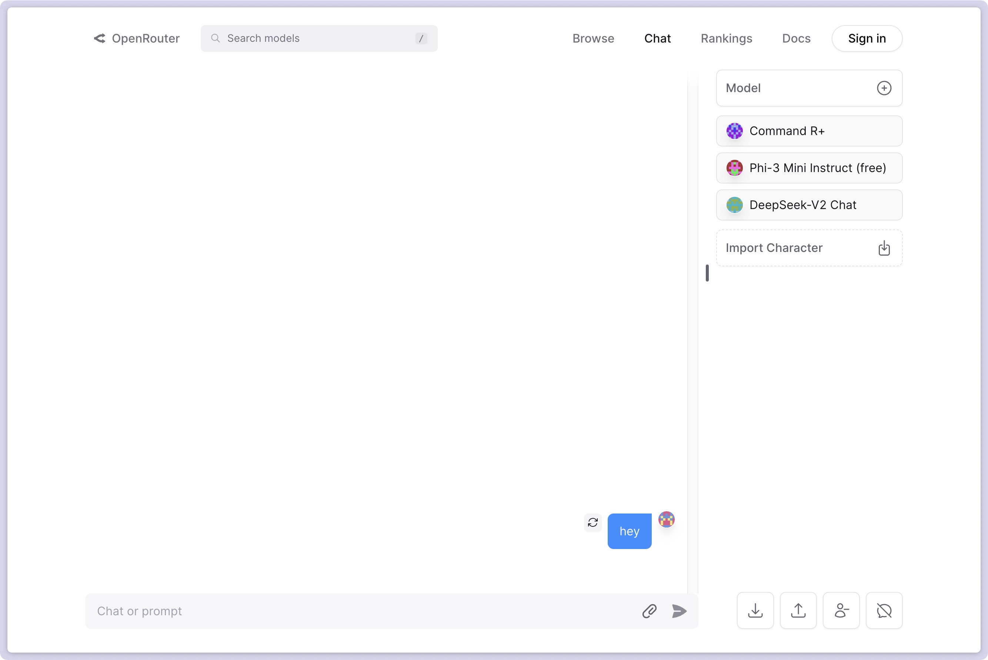Click the sidebar resize handle bar

[x=707, y=273]
